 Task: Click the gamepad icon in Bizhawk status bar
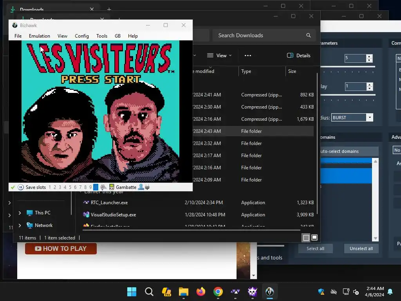pos(103,187)
